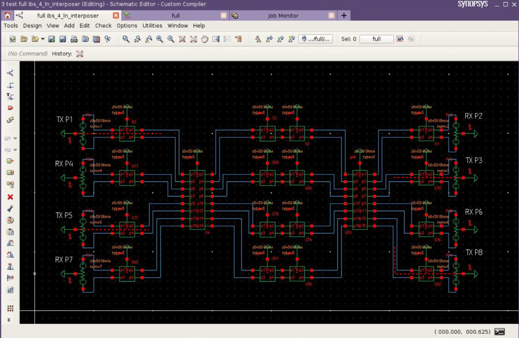519x338 pixels.
Task: Close the full ibs_4_ln_interposer tab
Action: (116, 15)
